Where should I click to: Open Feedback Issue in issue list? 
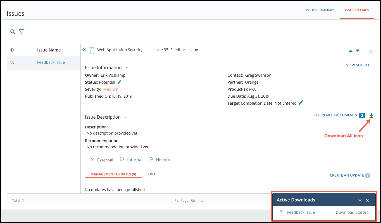[x=51, y=62]
